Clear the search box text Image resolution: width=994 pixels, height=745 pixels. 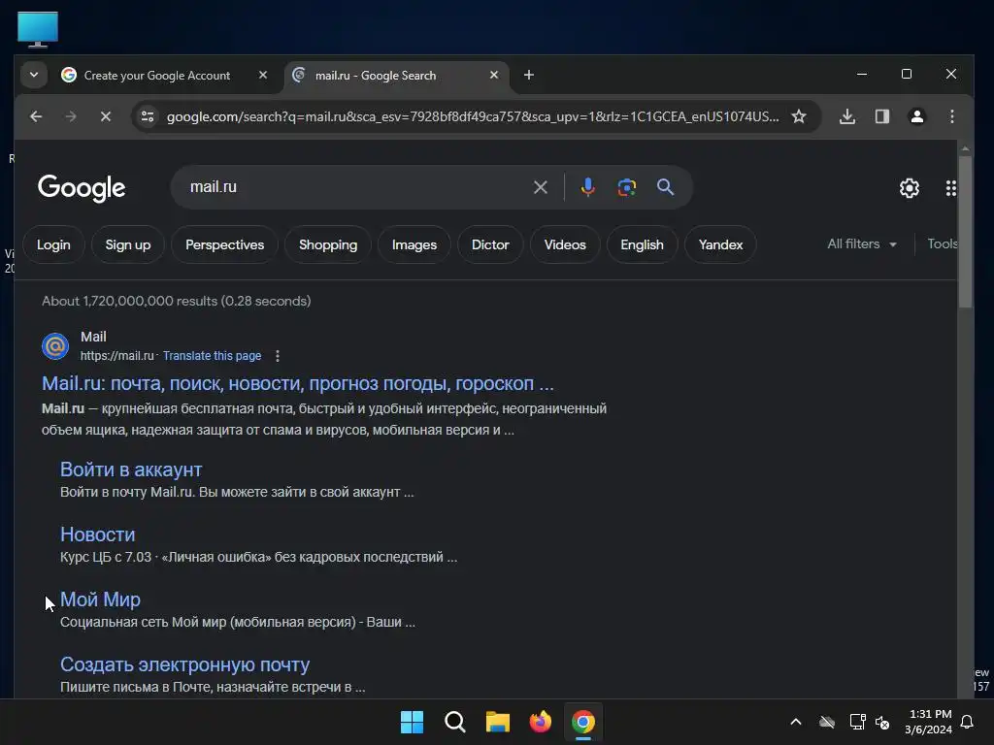coord(540,187)
